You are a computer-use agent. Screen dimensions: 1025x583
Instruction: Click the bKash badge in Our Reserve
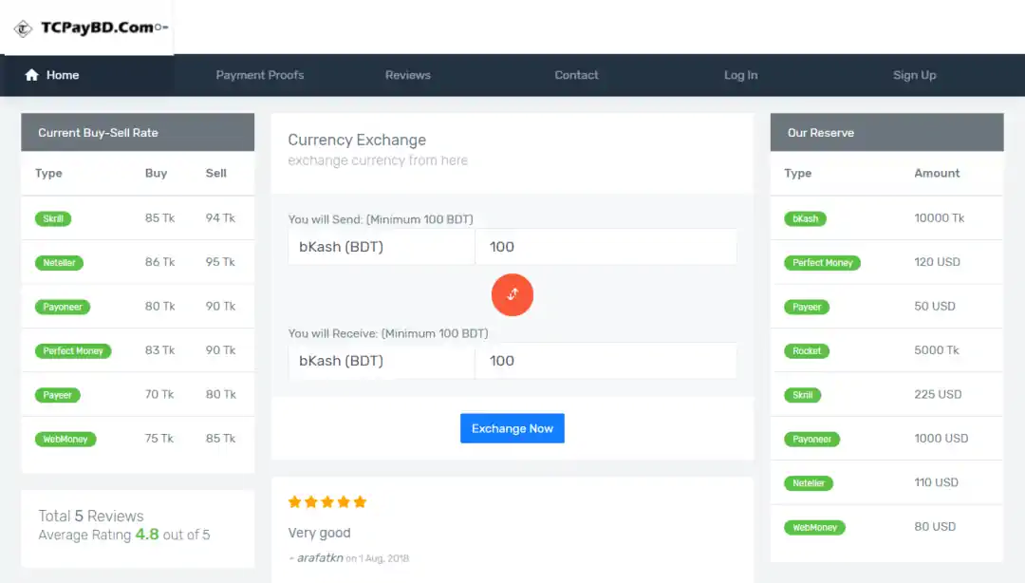pyautogui.click(x=805, y=218)
